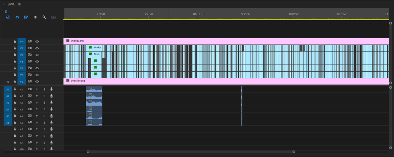Mute audio track A1
This screenshot has width=394, height=157.
[x=37, y=89]
